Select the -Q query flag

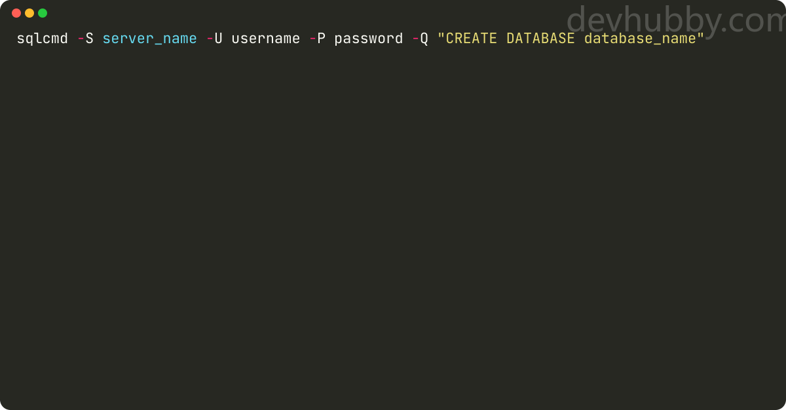click(x=421, y=39)
